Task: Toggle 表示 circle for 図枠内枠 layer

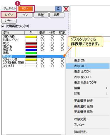Action: [x=42, y=37]
